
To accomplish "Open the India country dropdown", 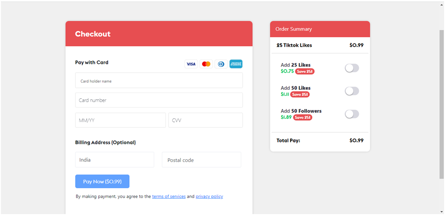I will click(115, 160).
